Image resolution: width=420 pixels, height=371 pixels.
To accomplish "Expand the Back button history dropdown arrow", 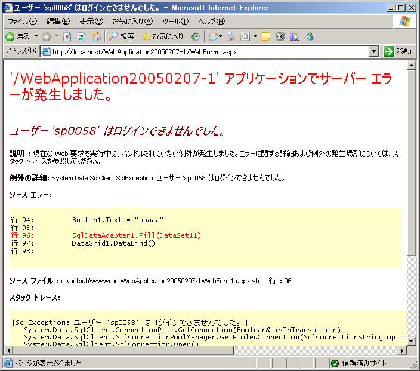I will pyautogui.click(x=35, y=36).
